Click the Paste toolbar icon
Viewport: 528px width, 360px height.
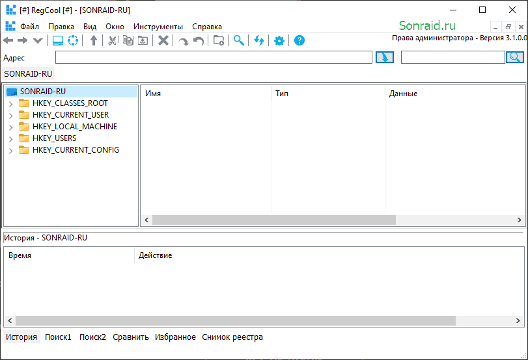pos(143,41)
